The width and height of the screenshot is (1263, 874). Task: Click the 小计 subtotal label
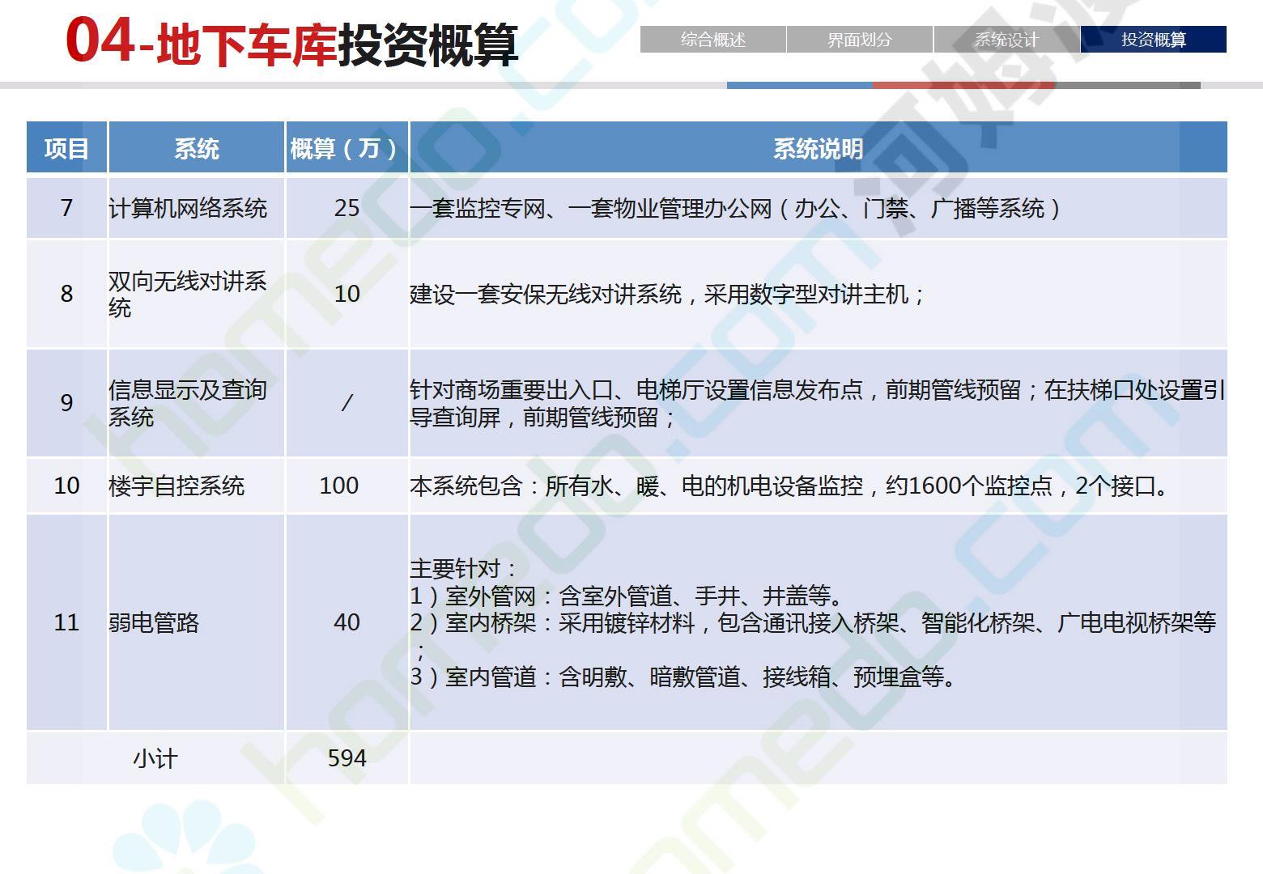coord(155,759)
